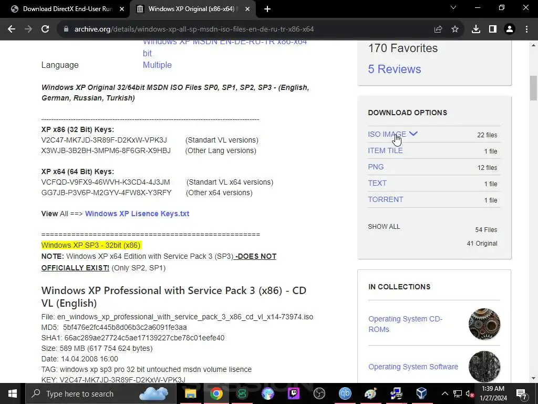Toggle the browser side panel icon
Viewport: 538px width, 404px height.
493,29
